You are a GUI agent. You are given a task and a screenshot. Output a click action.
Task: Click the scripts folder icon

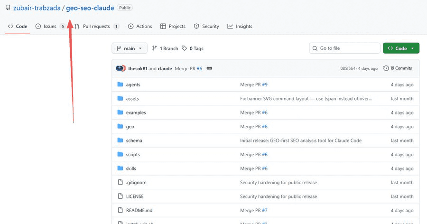120,154
